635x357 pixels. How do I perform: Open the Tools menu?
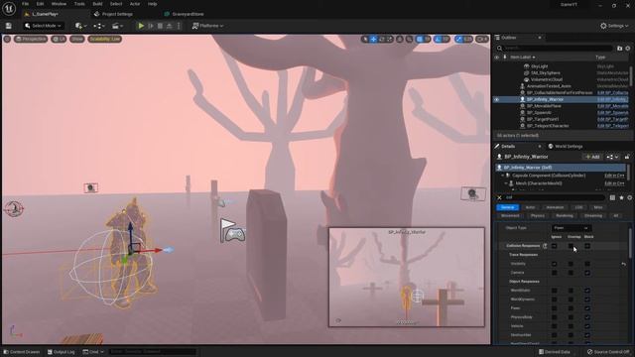pyautogui.click(x=79, y=4)
